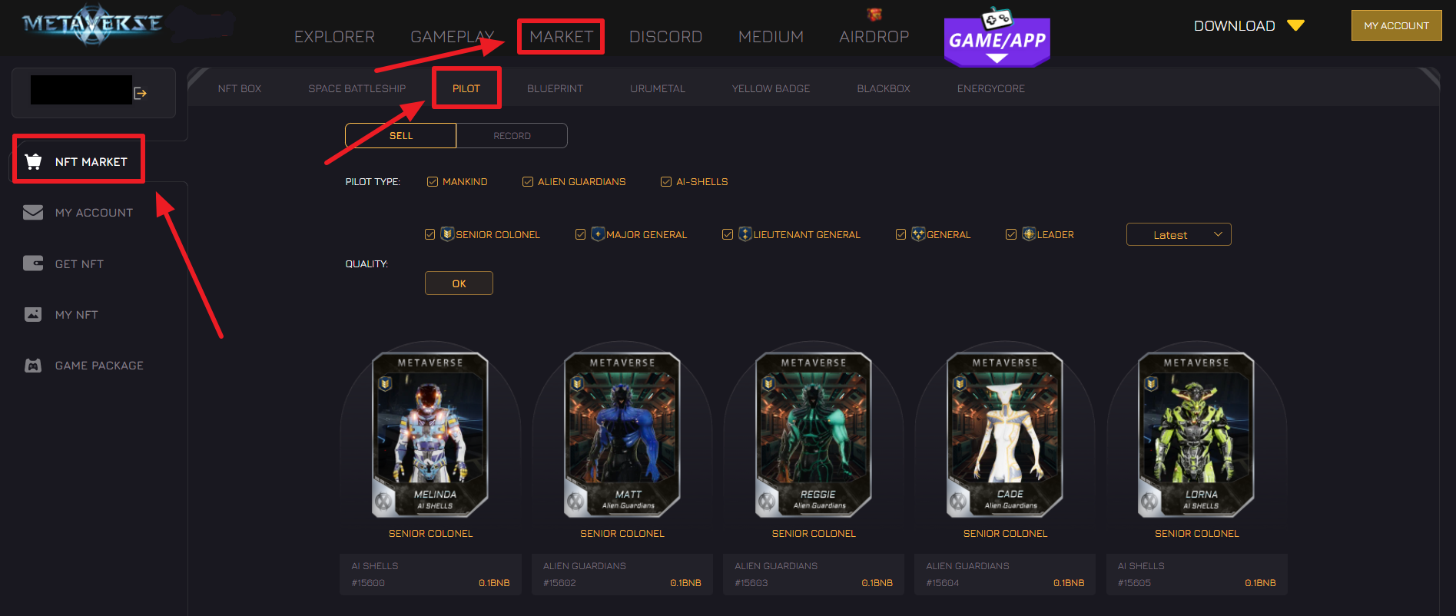This screenshot has width=1456, height=616.
Task: Switch to the Yellow Badge tab
Action: pos(771,88)
